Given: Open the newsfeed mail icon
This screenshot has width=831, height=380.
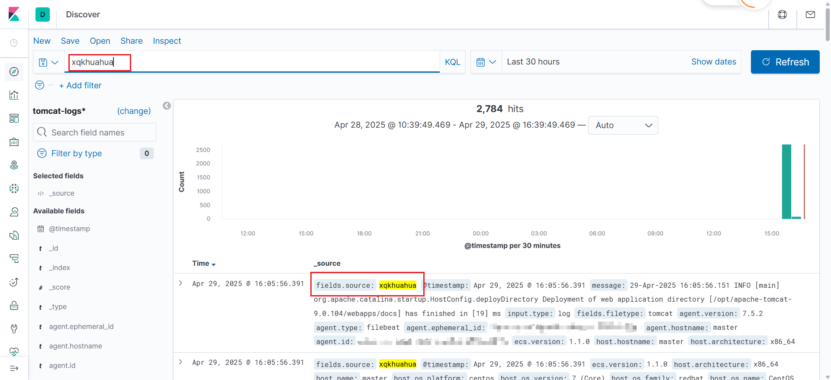Looking at the screenshot, I should coord(810,15).
